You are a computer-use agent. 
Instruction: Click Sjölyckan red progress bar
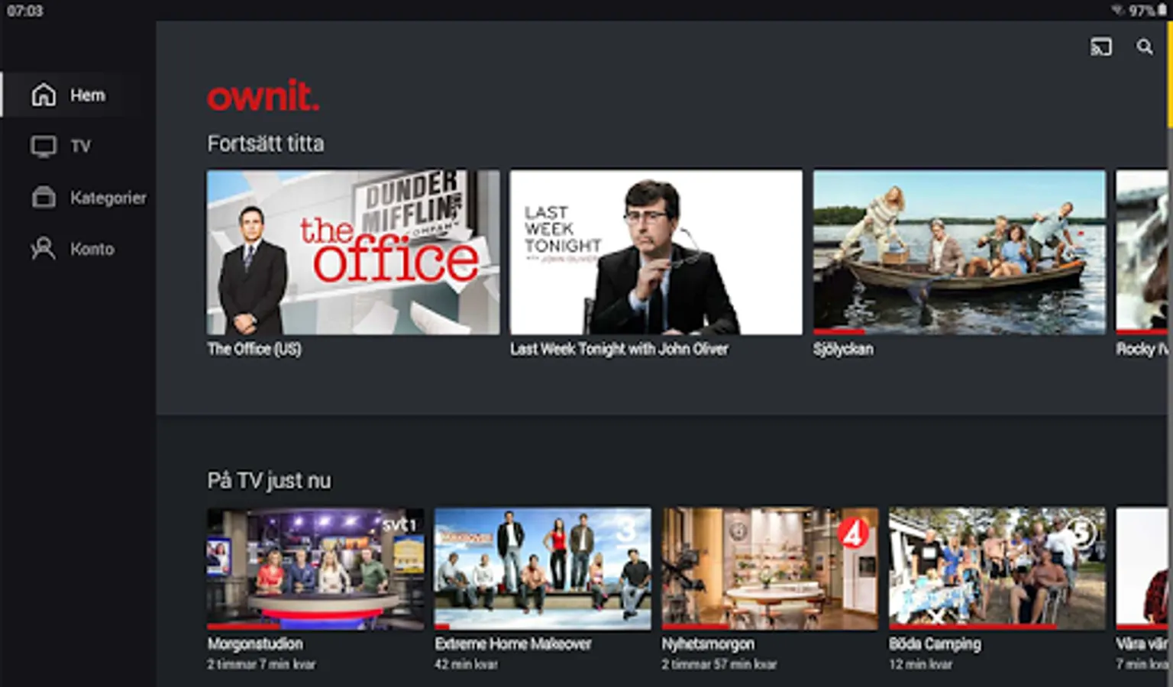pyautogui.click(x=839, y=332)
